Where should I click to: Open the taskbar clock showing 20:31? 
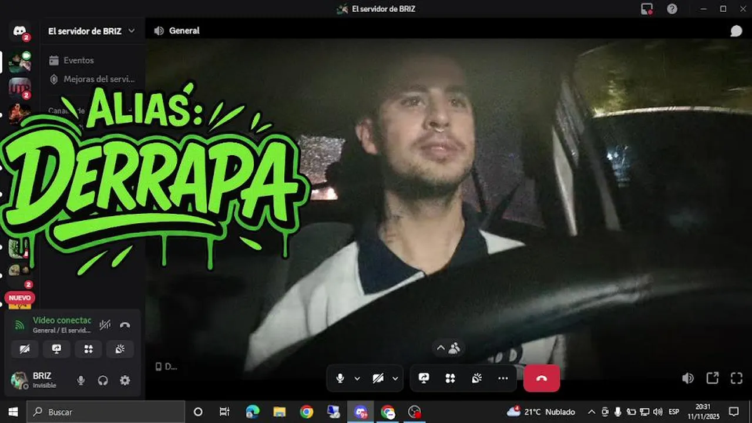pos(703,412)
